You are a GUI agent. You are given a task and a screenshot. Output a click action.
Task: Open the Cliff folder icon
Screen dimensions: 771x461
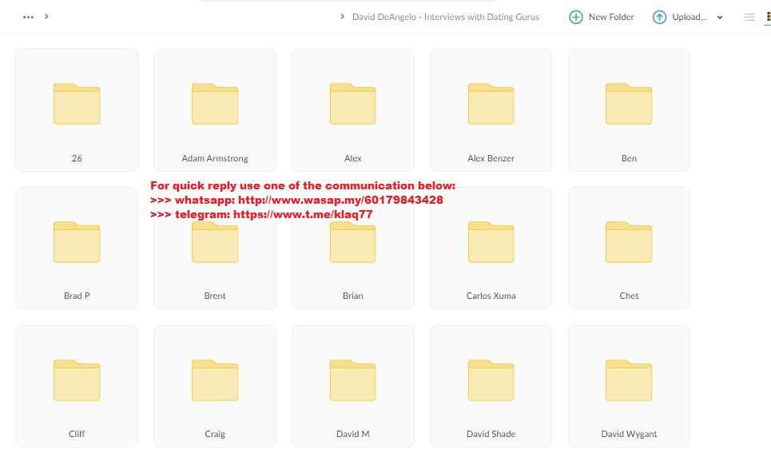pos(77,380)
